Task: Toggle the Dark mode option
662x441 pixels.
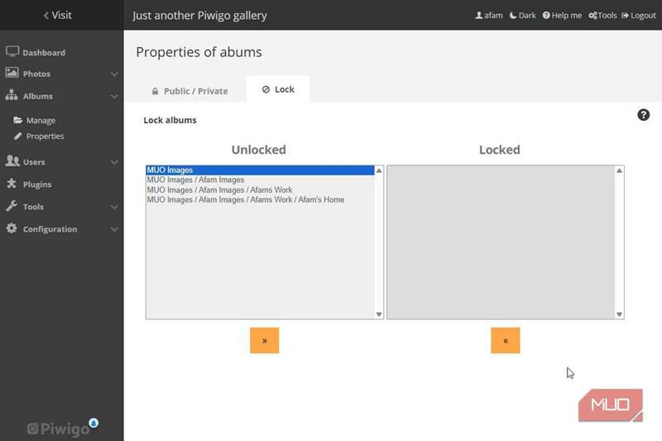Action: tap(522, 16)
